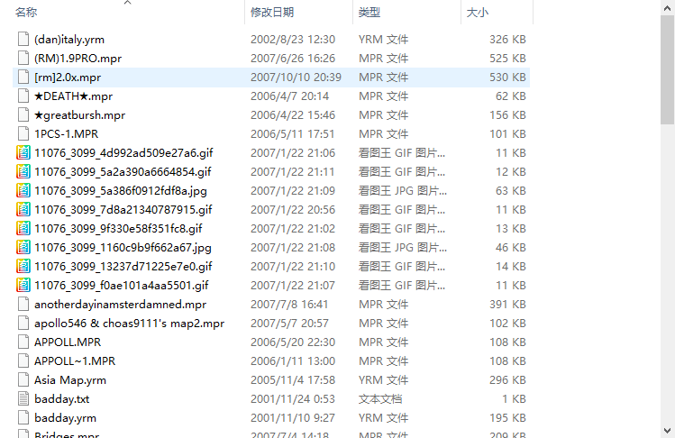Select apollo546 & choas9111's map2.mpr
The image size is (675, 438).
point(271,323)
